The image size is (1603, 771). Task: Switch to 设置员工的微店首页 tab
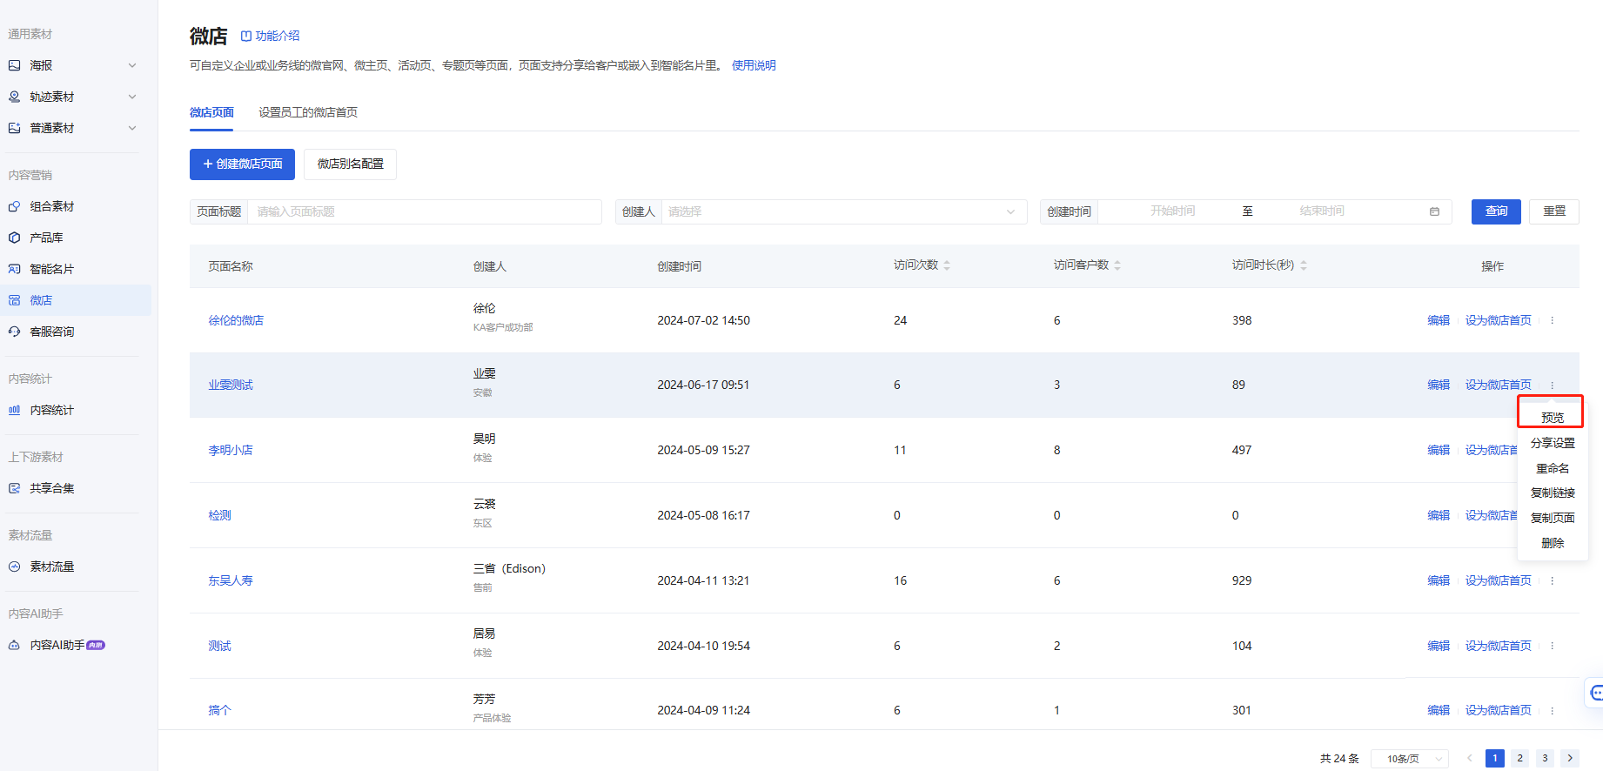(308, 112)
